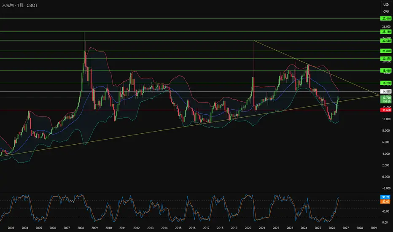Select the green 23.580 price label
This screenshot has width=393, height=232.
point(386,40)
